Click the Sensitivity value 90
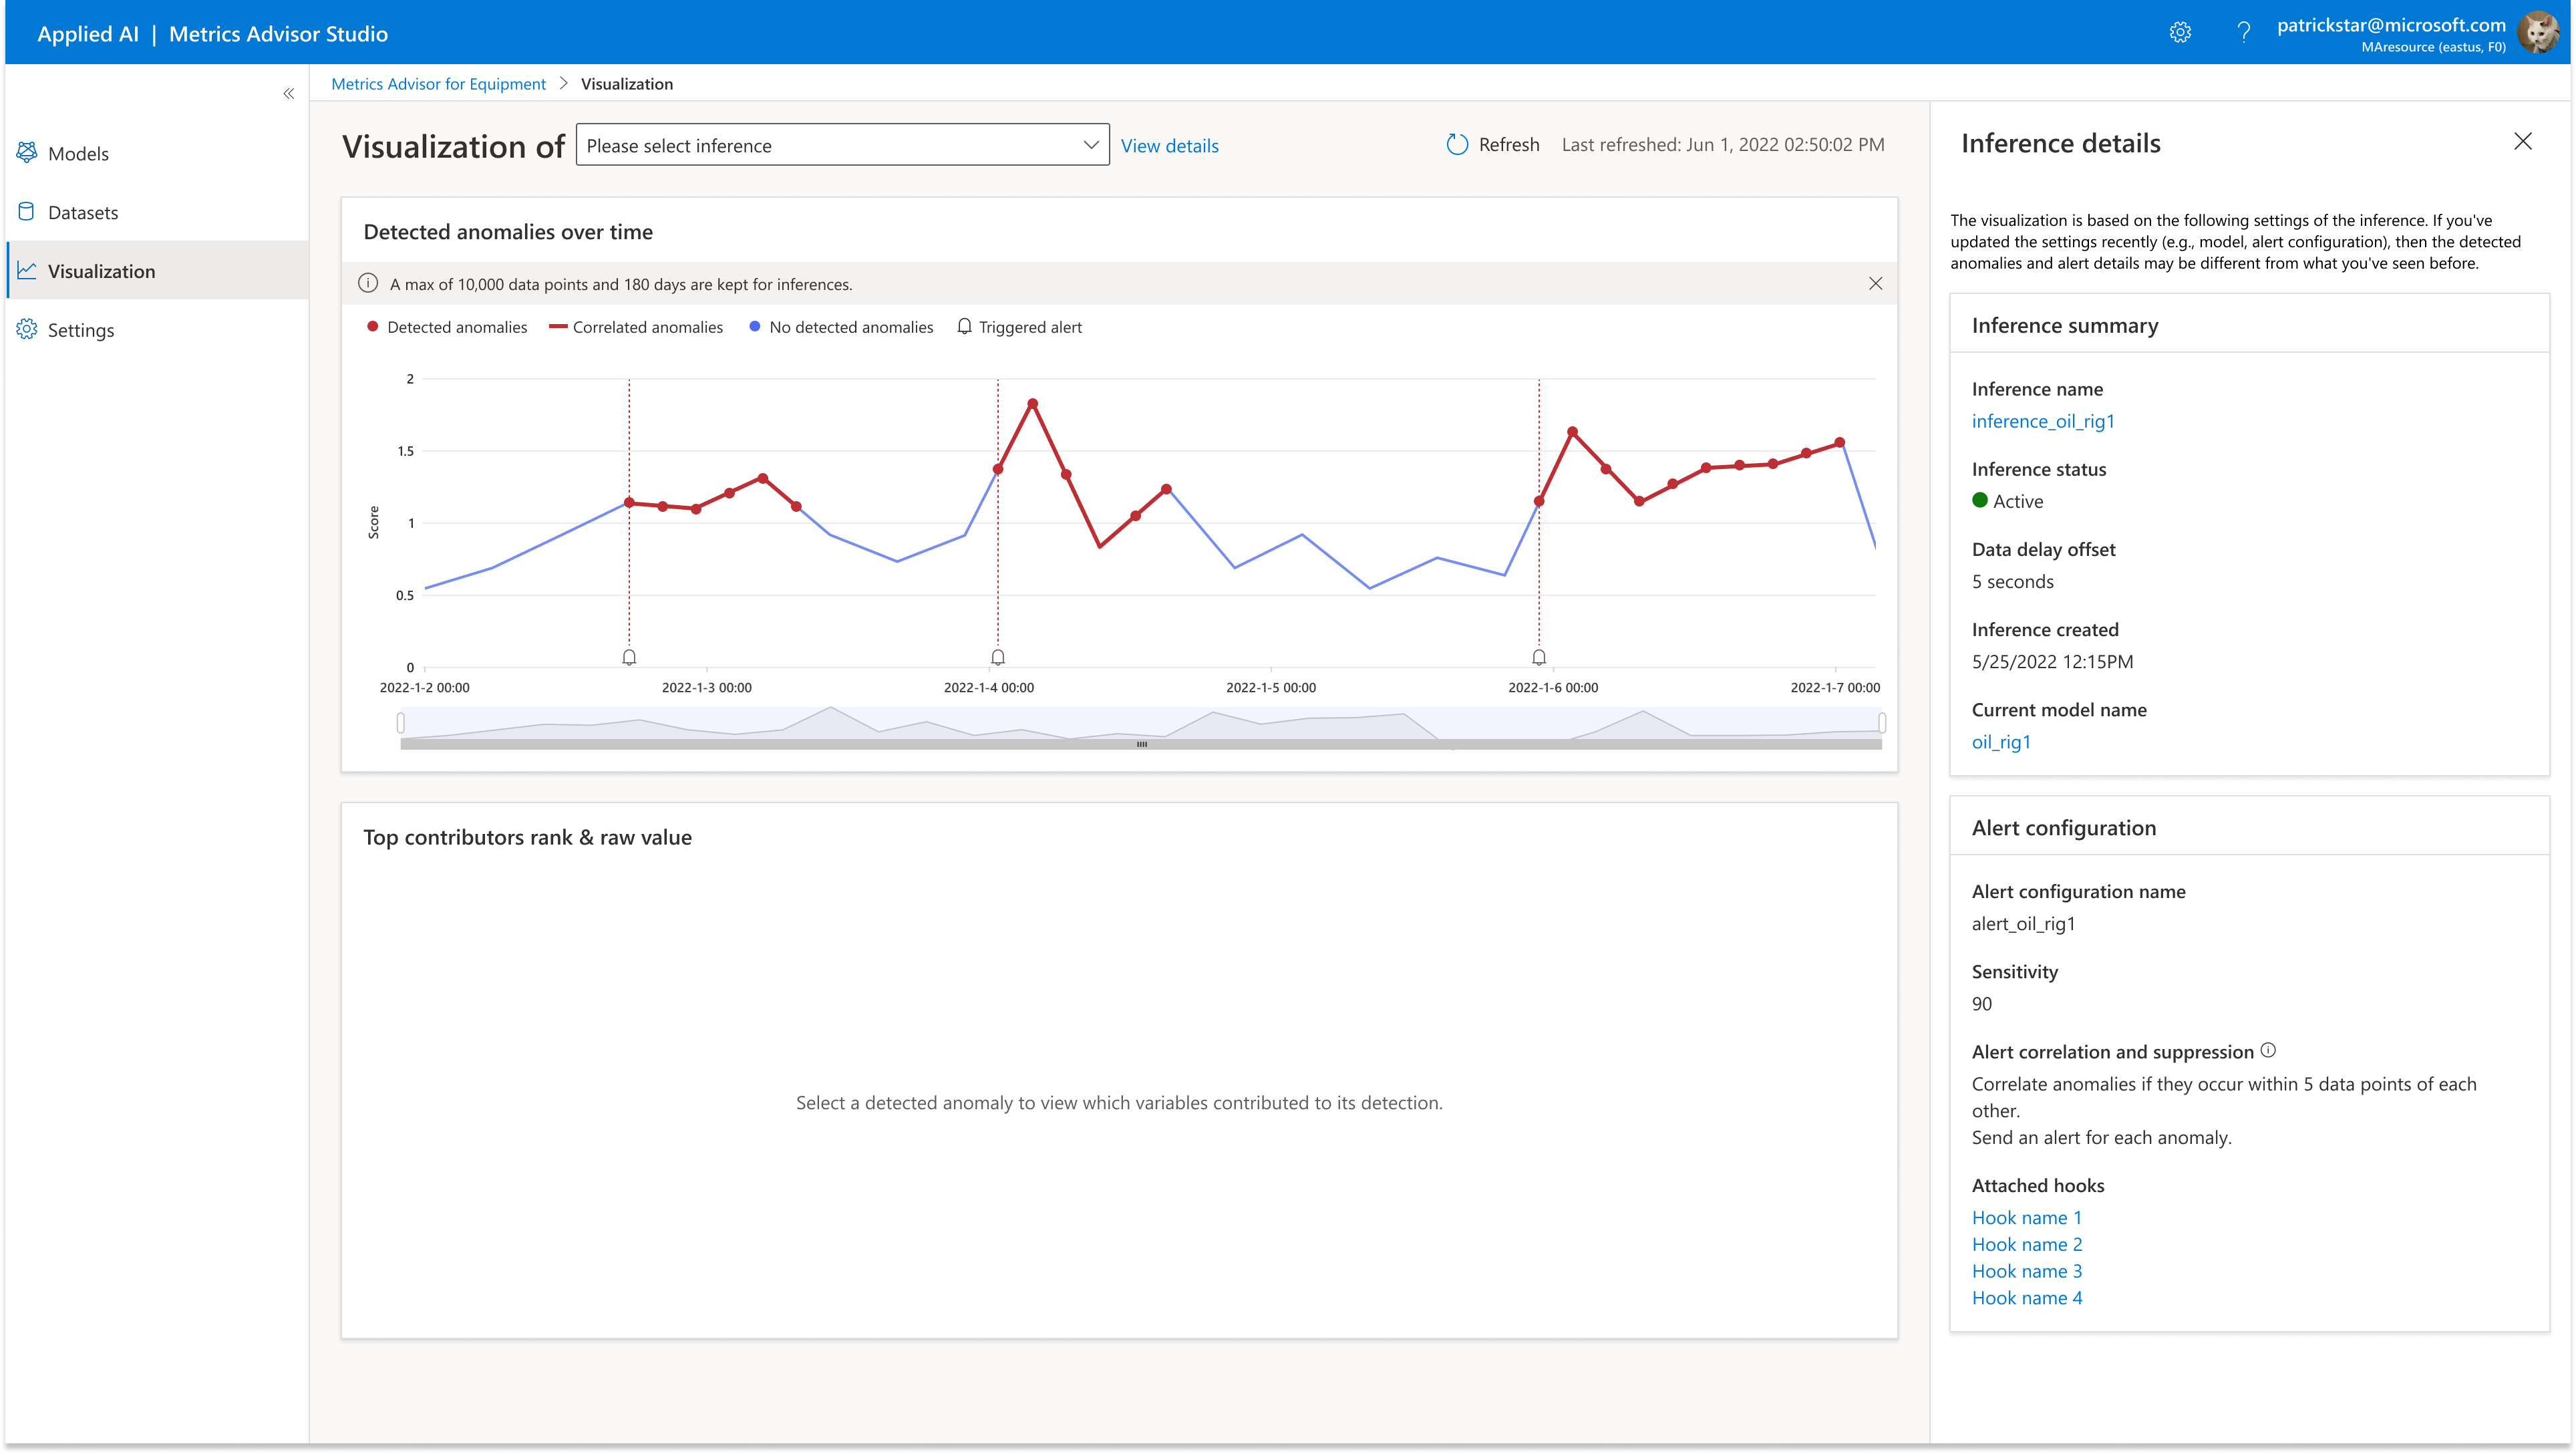This screenshot has height=1454, width=2576. 1981,1004
